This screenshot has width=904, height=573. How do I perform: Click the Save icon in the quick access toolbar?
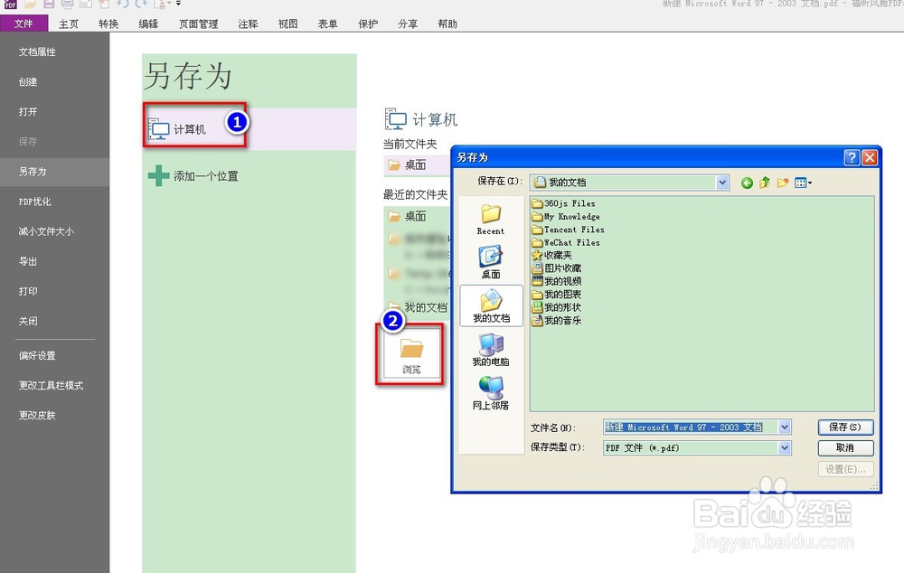(x=48, y=5)
